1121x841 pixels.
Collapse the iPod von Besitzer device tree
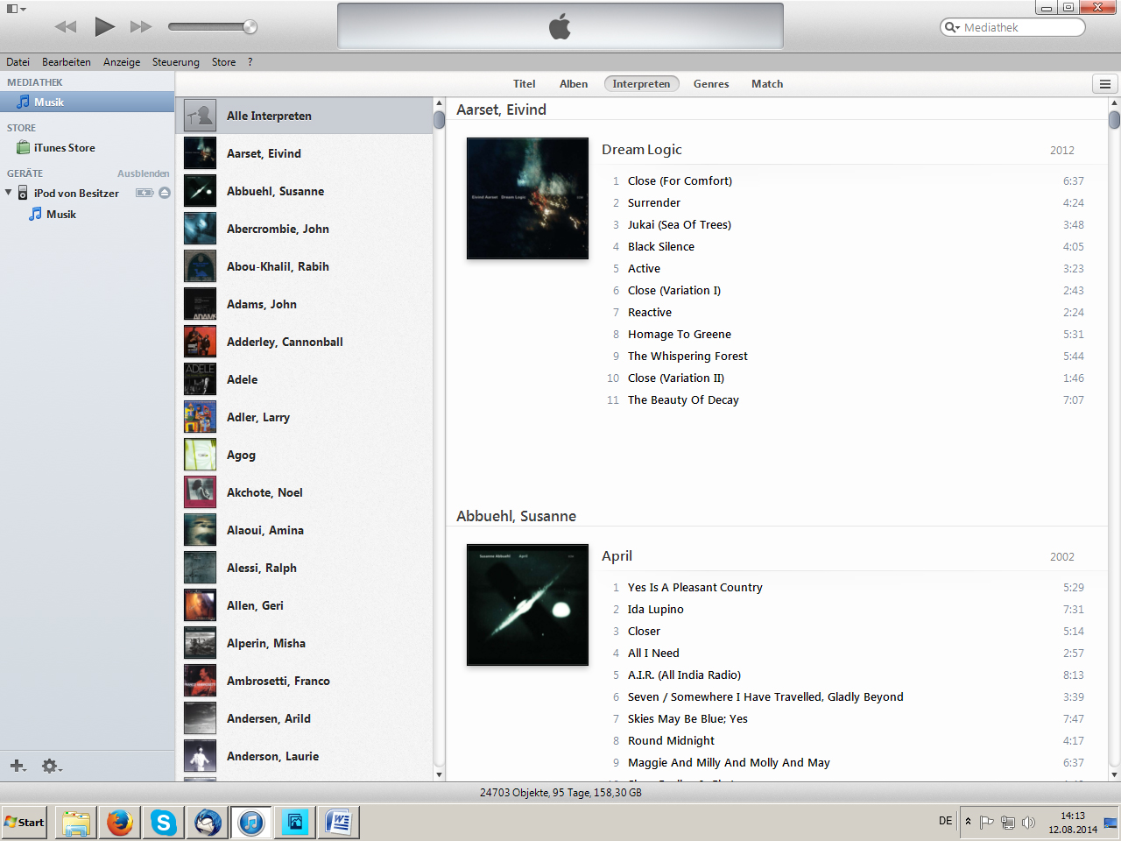tap(9, 192)
